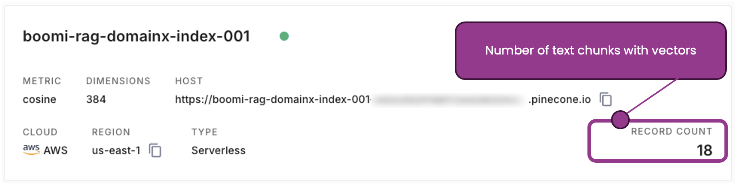Screen dimensions: 738x187
Task: Click the purple callout connector circle
Action: click(620, 119)
